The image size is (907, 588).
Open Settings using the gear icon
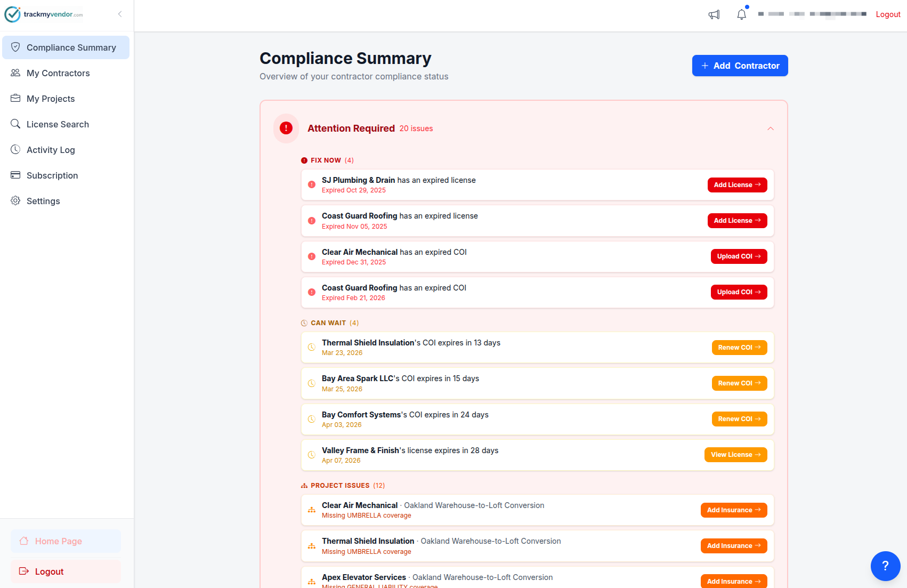[16, 200]
